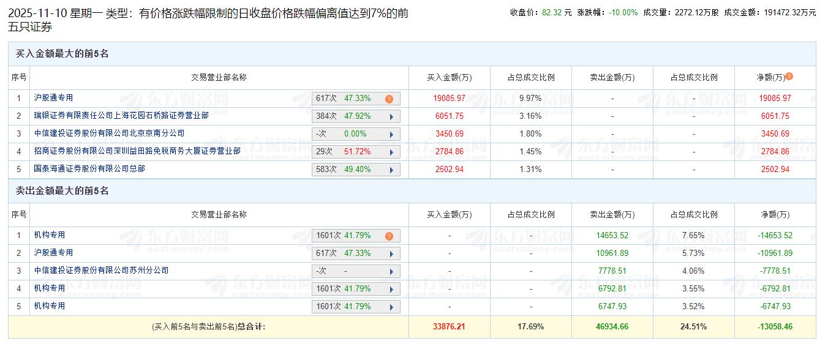
Task: Open 中信建投证券苏州分公司 link
Action: tap(100, 270)
